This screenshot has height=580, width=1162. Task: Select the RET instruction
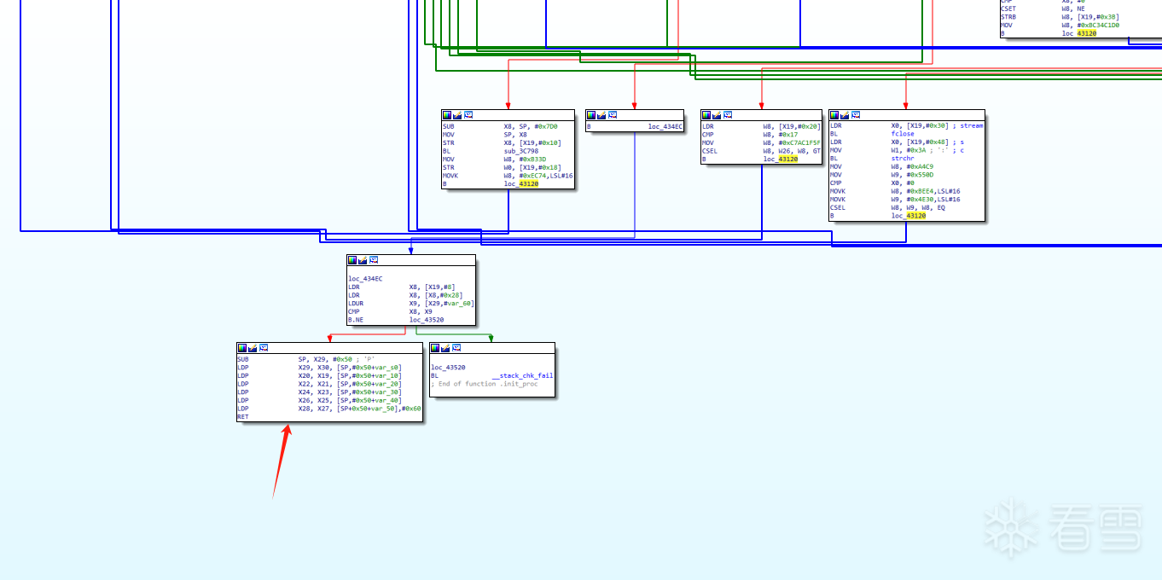tap(243, 417)
